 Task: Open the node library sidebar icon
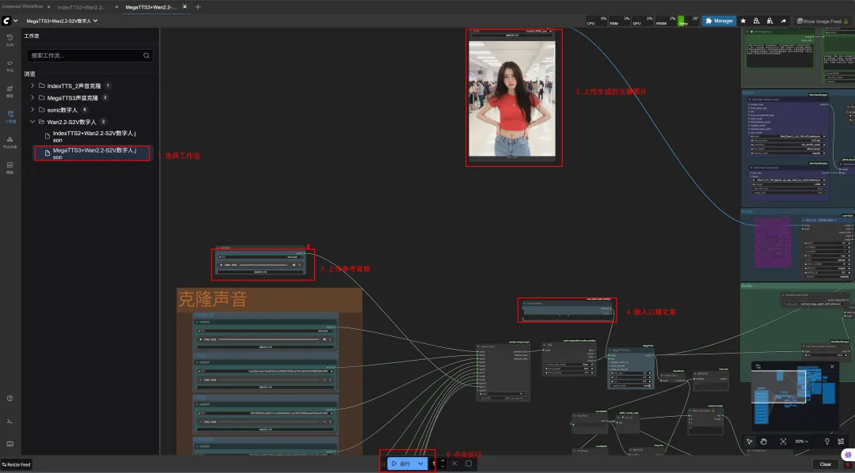[9, 66]
